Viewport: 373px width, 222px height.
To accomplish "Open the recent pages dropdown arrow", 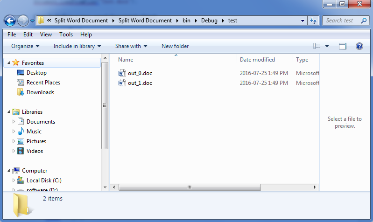I will click(x=32, y=21).
